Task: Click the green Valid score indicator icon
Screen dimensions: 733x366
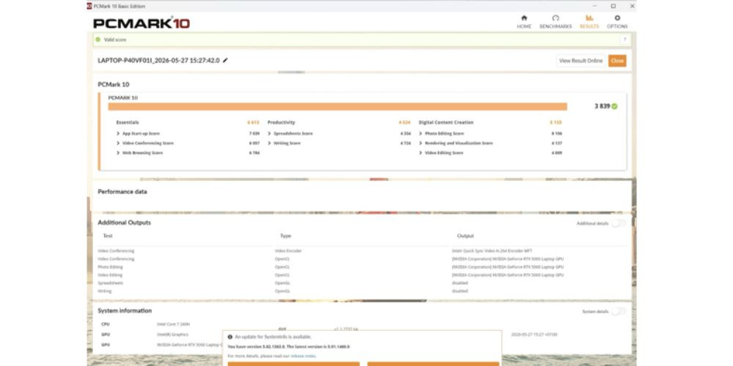Action: point(97,40)
